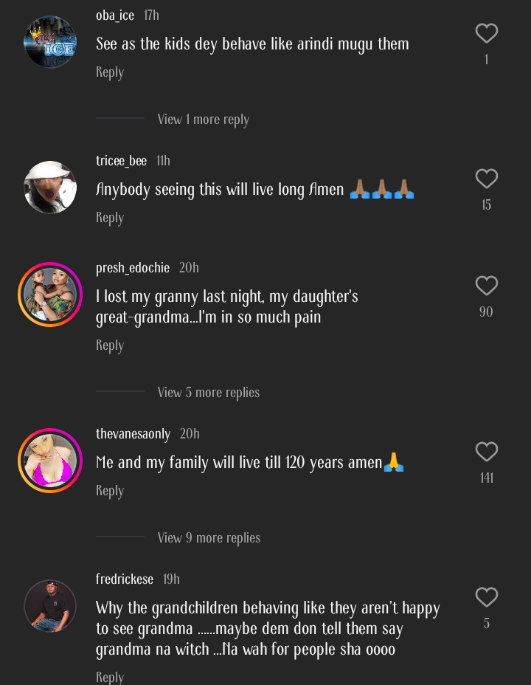Reply to presh_edochie's comment

(109, 345)
